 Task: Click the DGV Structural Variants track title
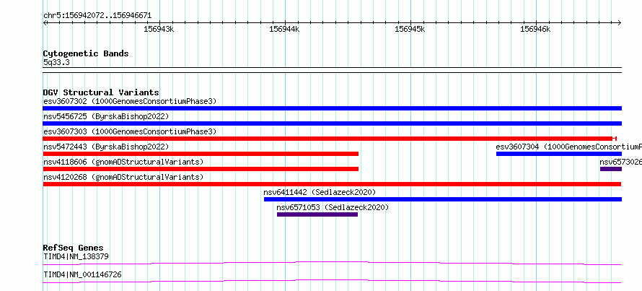(101, 92)
